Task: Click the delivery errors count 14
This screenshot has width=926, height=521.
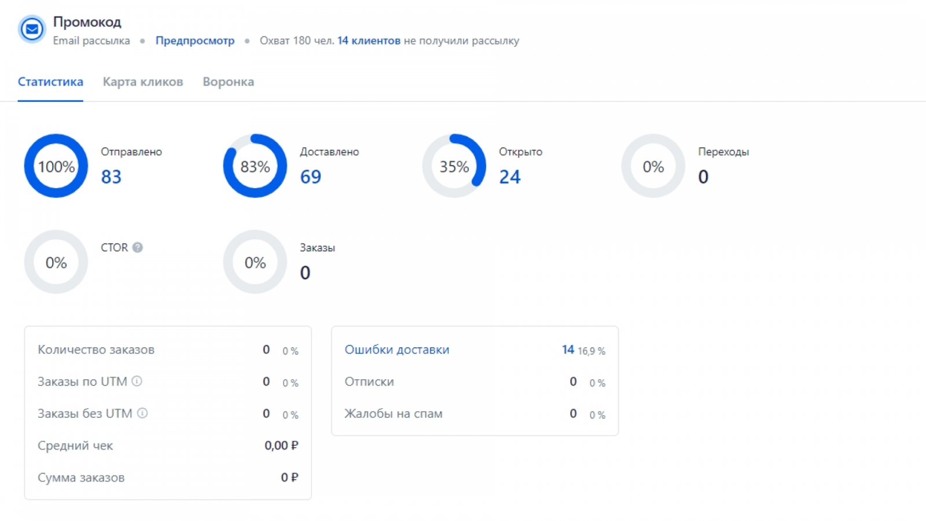Action: point(568,350)
